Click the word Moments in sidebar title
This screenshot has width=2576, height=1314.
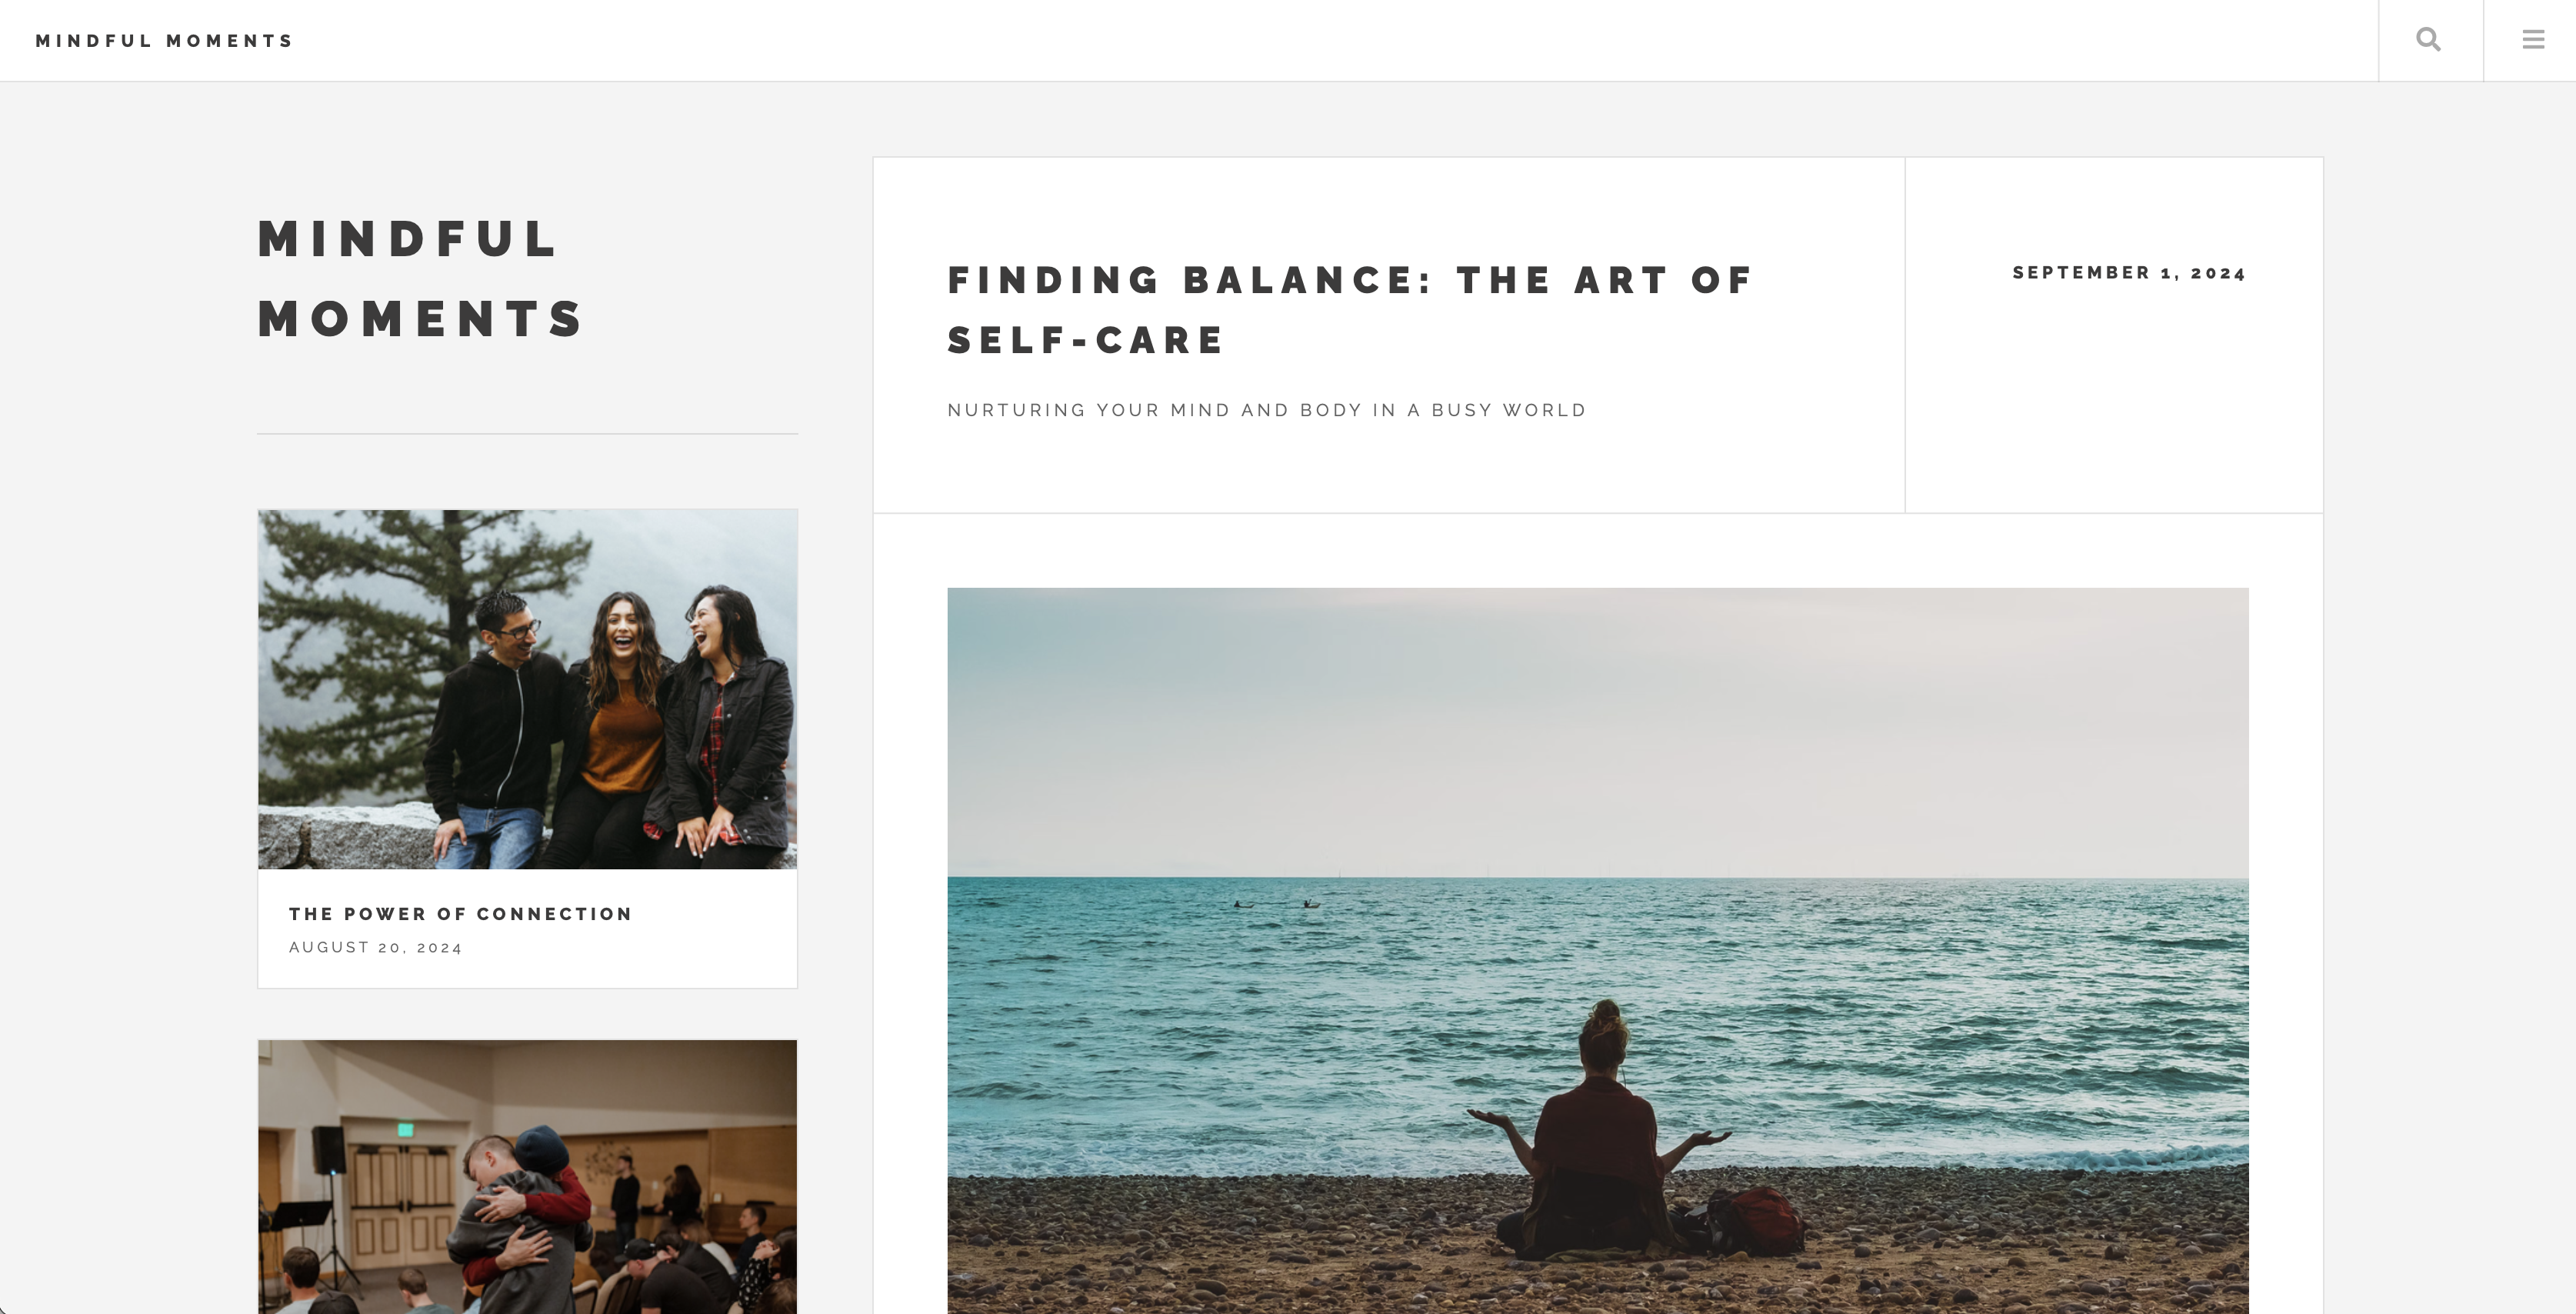(x=421, y=319)
